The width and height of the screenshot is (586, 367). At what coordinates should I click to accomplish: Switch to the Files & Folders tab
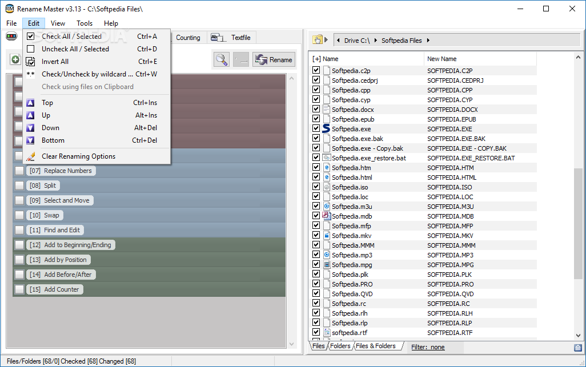click(376, 346)
